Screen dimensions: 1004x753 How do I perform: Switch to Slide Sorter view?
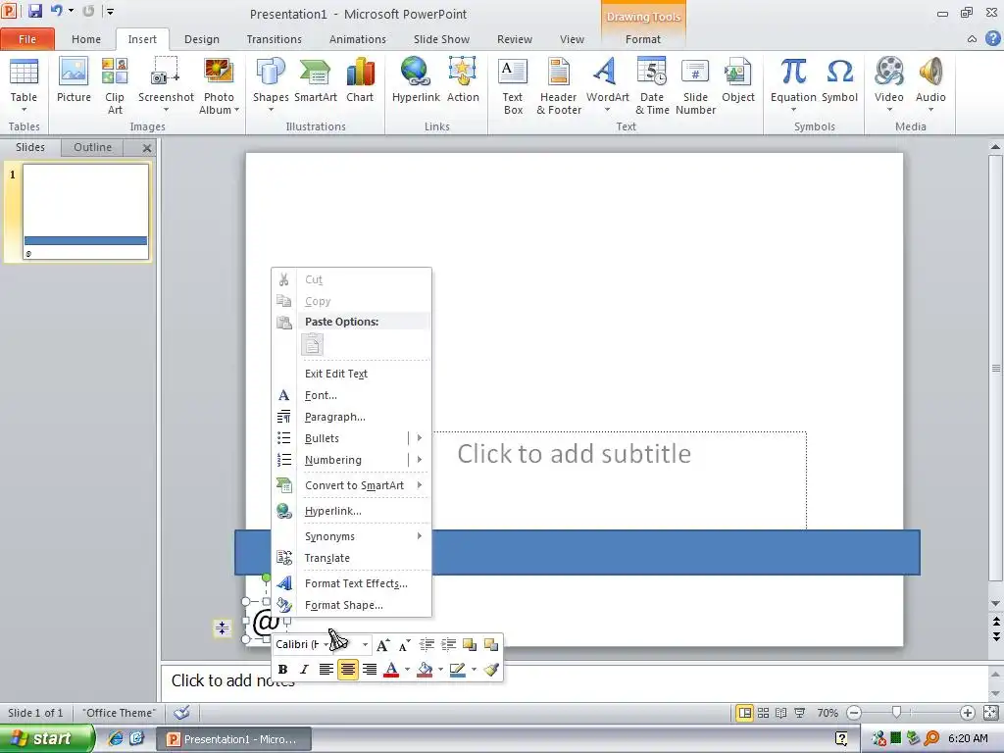tap(763, 713)
